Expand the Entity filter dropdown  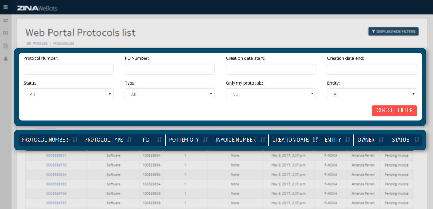[x=372, y=94]
